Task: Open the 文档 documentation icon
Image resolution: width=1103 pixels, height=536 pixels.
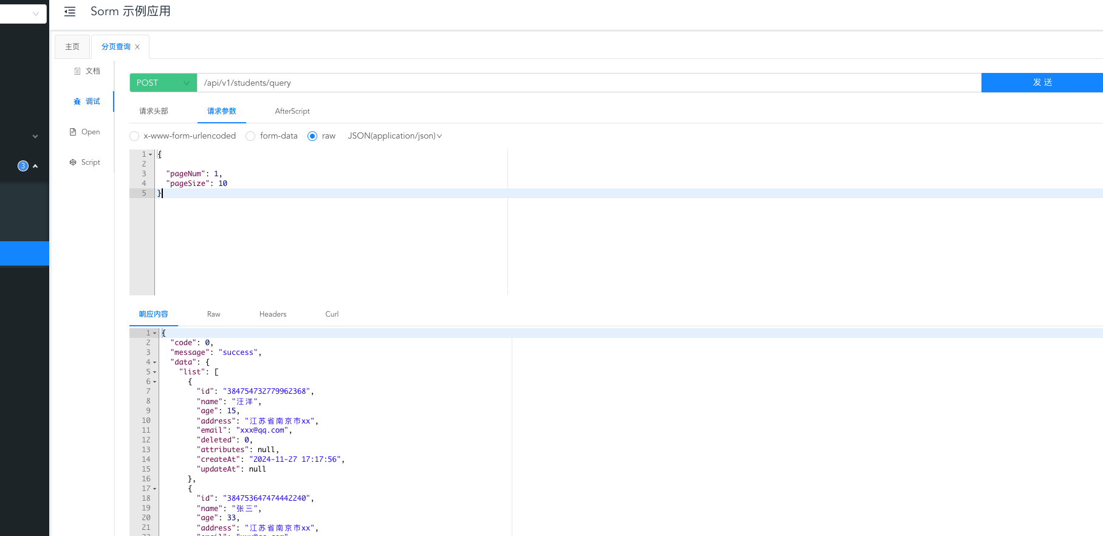Action: pos(77,71)
